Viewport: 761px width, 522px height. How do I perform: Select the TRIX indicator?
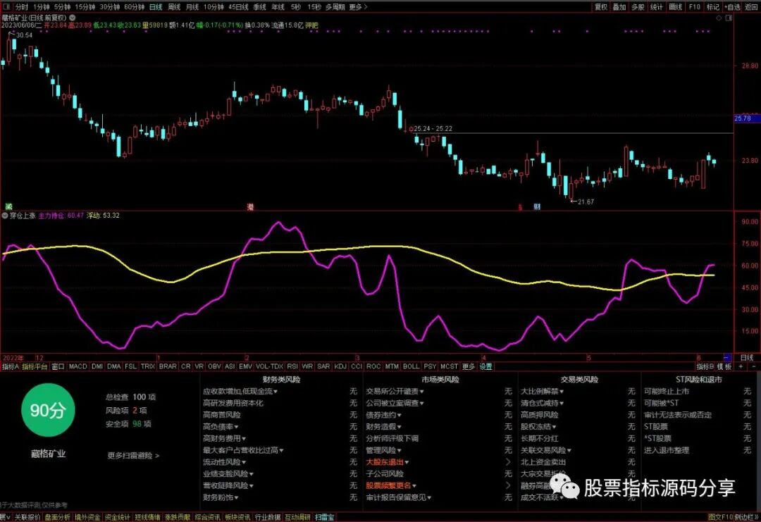147,367
